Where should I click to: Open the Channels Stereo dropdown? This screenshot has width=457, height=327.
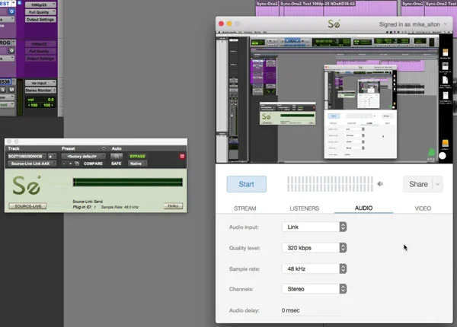314,289
